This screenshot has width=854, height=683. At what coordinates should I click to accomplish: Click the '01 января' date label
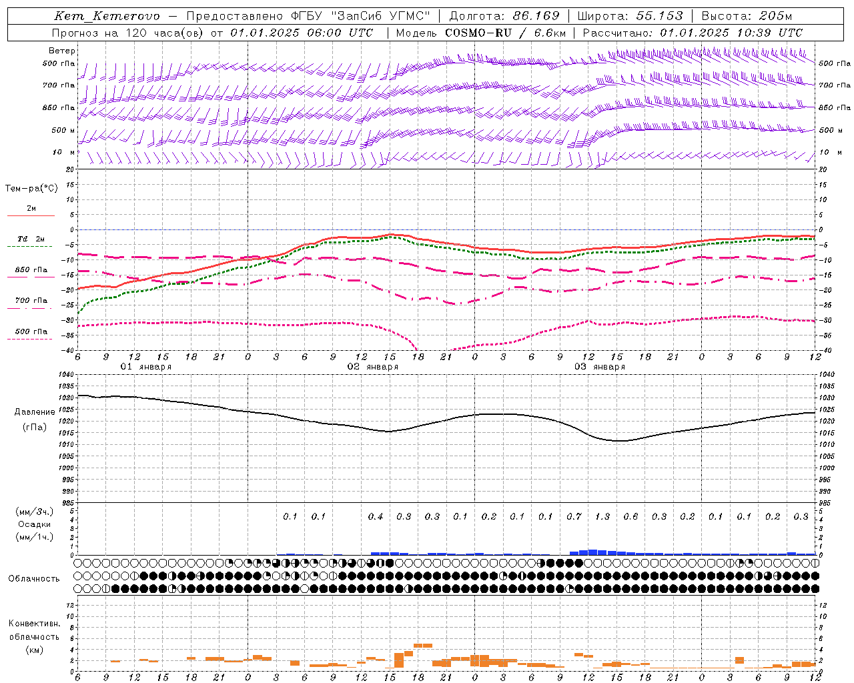point(145,367)
